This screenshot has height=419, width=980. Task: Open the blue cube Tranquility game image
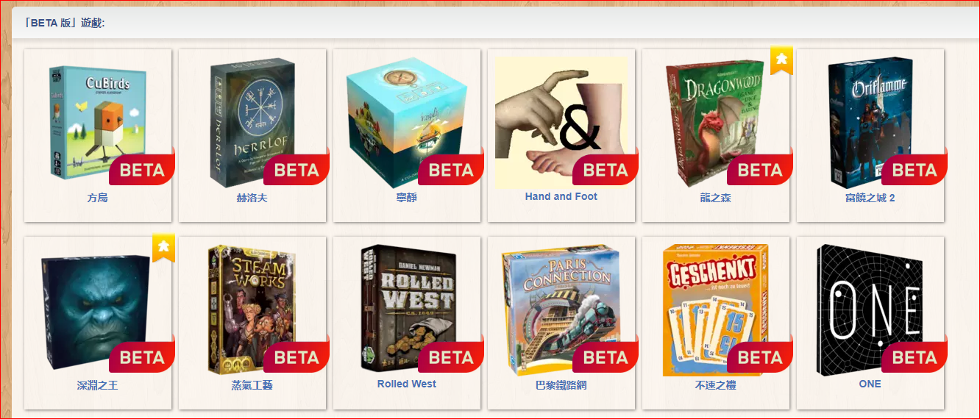405,122
